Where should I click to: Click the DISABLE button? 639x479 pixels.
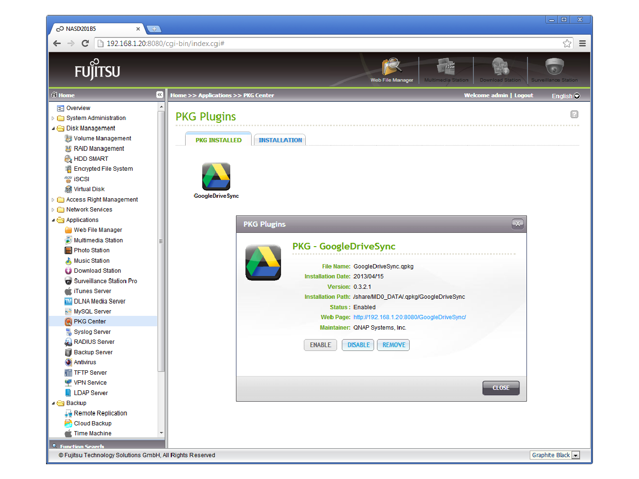(x=358, y=345)
